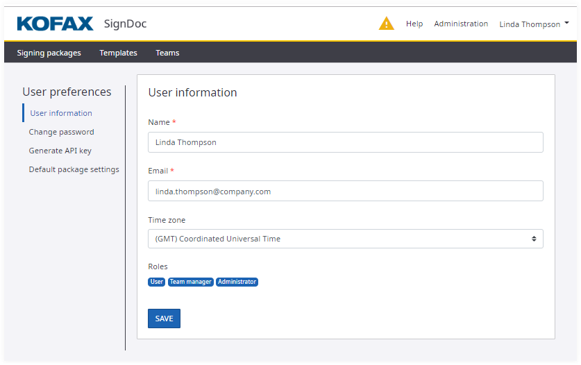Click into the Name input field
581x365 pixels.
click(345, 142)
